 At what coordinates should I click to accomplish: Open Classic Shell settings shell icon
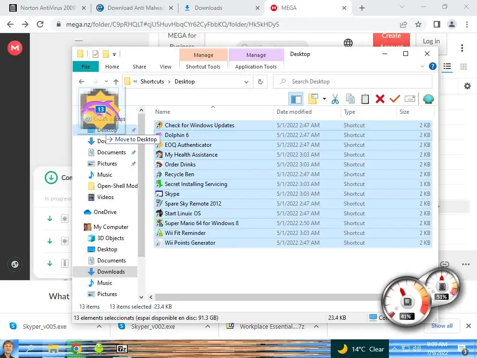tap(429, 99)
